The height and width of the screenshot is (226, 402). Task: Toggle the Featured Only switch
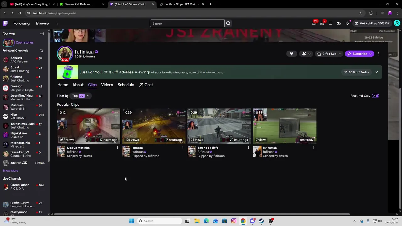coord(375,96)
